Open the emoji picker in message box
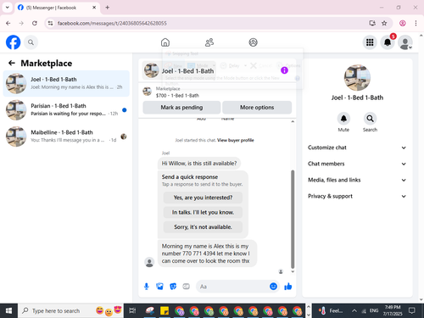 pyautogui.click(x=273, y=287)
